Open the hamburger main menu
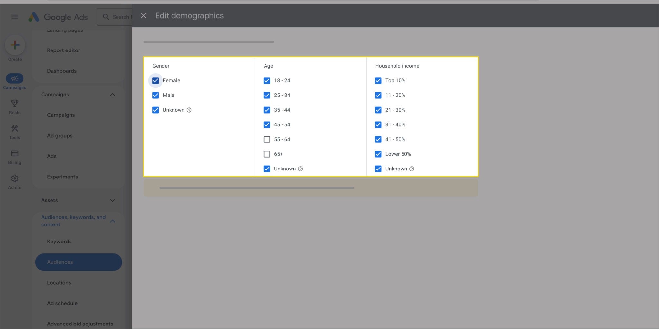The width and height of the screenshot is (659, 329). (14, 17)
